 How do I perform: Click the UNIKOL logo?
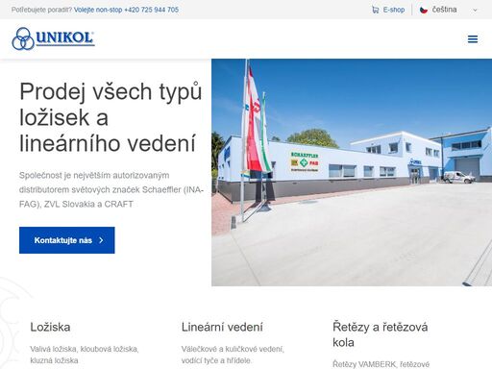pyautogui.click(x=53, y=38)
